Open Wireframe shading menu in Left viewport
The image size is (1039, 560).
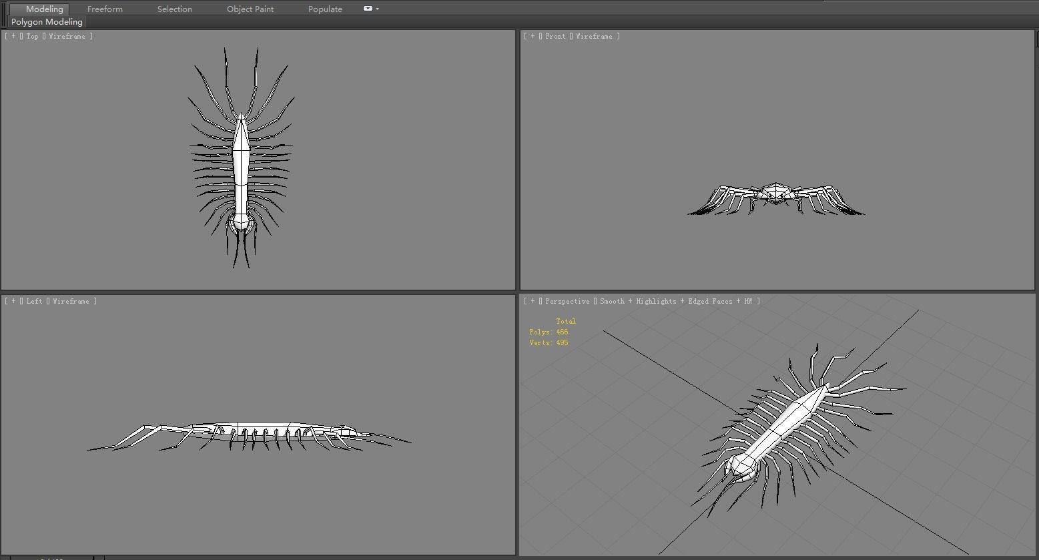71,301
